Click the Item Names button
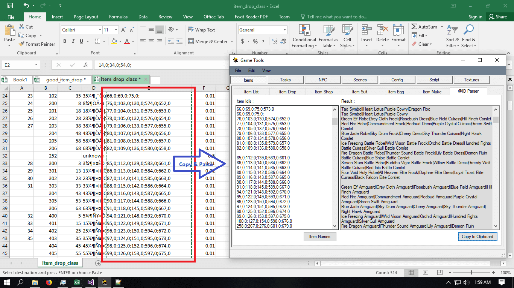Image resolution: width=514 pixels, height=288 pixels. coord(320,237)
